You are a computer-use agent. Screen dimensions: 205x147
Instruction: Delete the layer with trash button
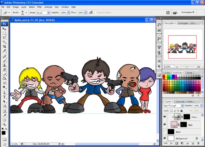(x=198, y=143)
